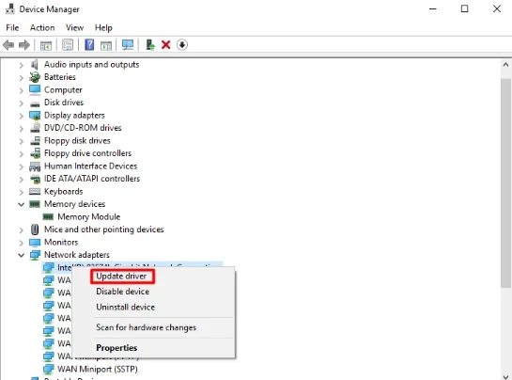Click the vertical scrollbar thumb
Image resolution: width=512 pixels, height=380 pixels.
[x=505, y=183]
